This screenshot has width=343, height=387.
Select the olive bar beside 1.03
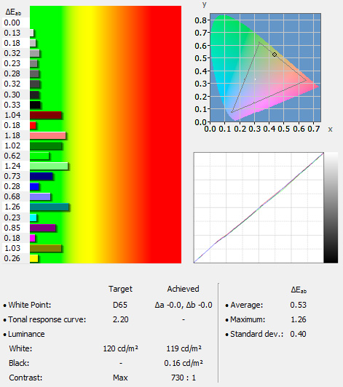[x=46, y=248]
